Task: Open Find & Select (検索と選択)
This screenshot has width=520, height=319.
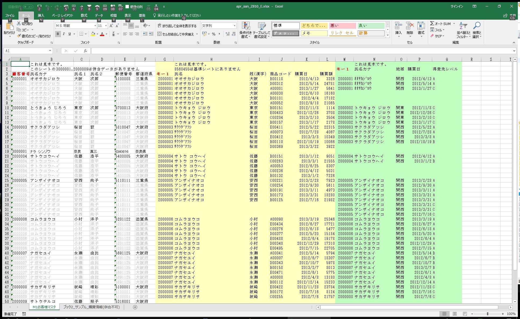Action: [477, 30]
